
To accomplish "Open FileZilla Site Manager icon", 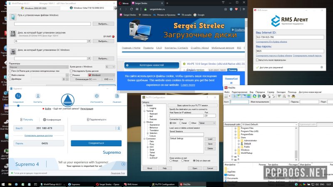I will click(x=226, y=96).
